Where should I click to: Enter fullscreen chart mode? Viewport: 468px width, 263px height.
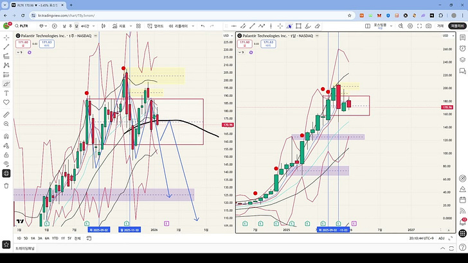pyautogui.click(x=419, y=26)
